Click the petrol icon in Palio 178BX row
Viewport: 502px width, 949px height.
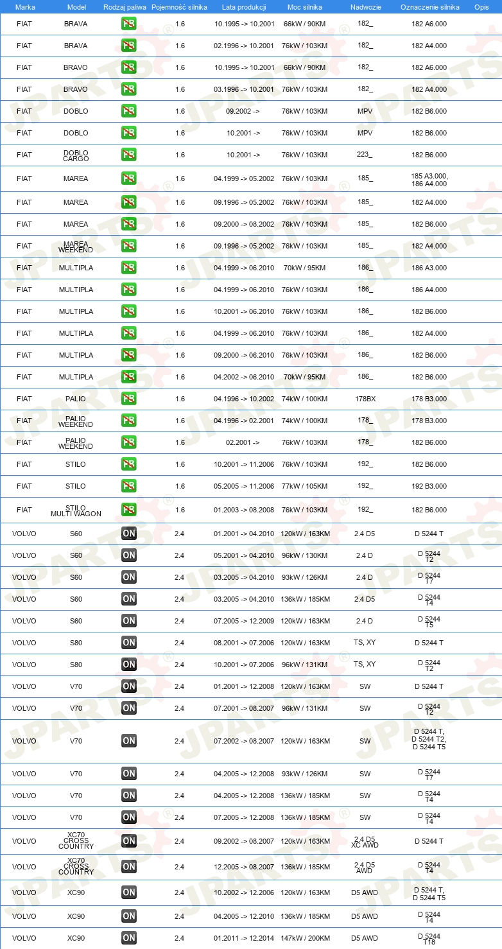tap(128, 399)
